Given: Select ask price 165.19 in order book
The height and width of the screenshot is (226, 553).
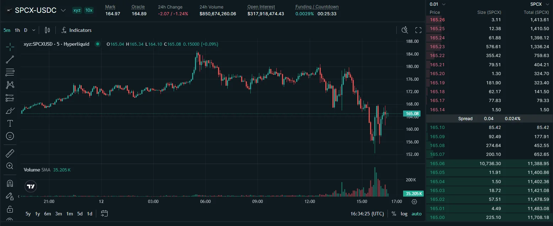Looking at the screenshot, I should click(x=437, y=83).
